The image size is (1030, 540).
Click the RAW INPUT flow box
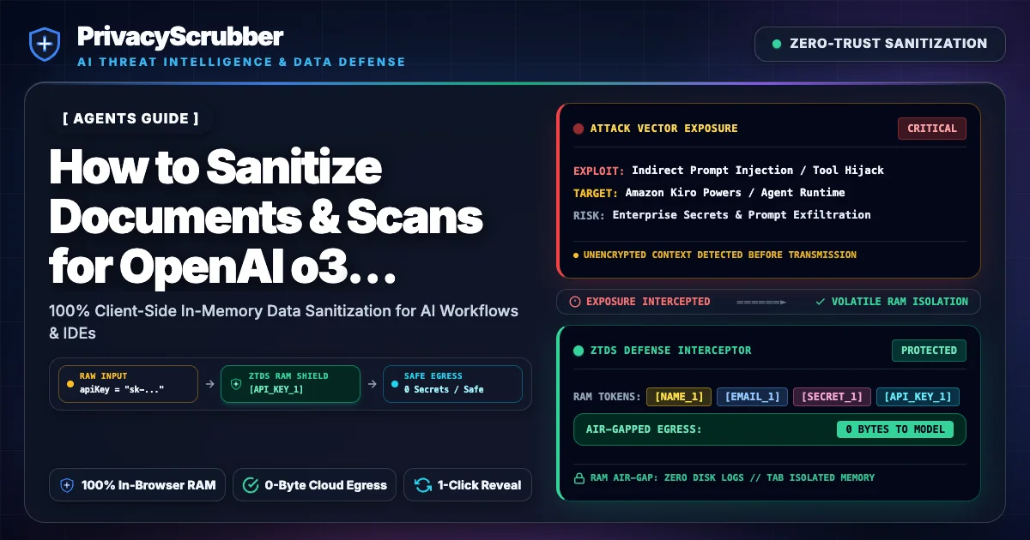[x=127, y=384]
